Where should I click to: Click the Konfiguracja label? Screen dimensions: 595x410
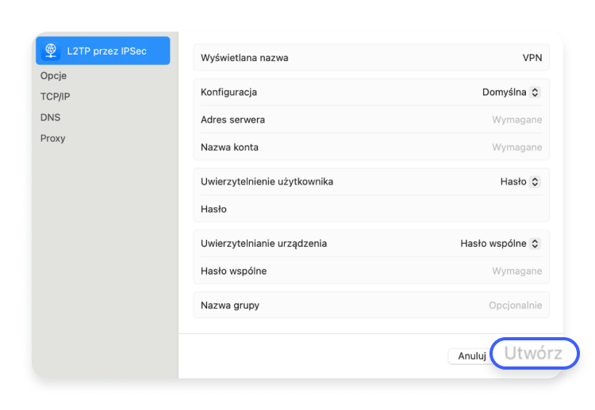[x=228, y=92]
